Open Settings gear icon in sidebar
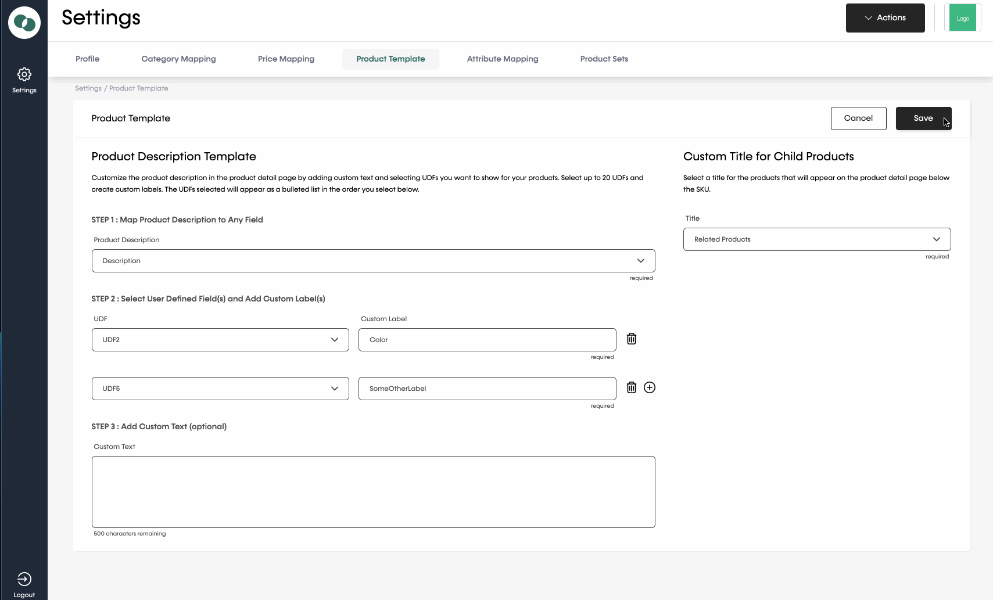This screenshot has height=600, width=993. [x=24, y=74]
